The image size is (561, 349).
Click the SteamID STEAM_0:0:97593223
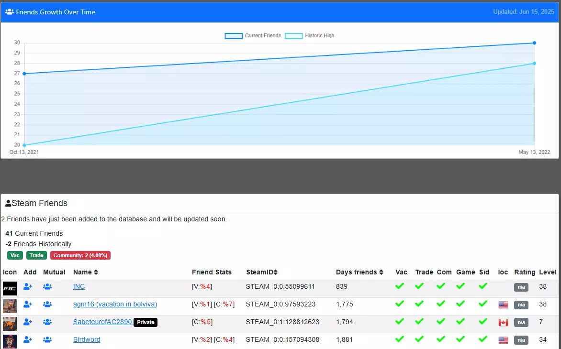pyautogui.click(x=281, y=305)
